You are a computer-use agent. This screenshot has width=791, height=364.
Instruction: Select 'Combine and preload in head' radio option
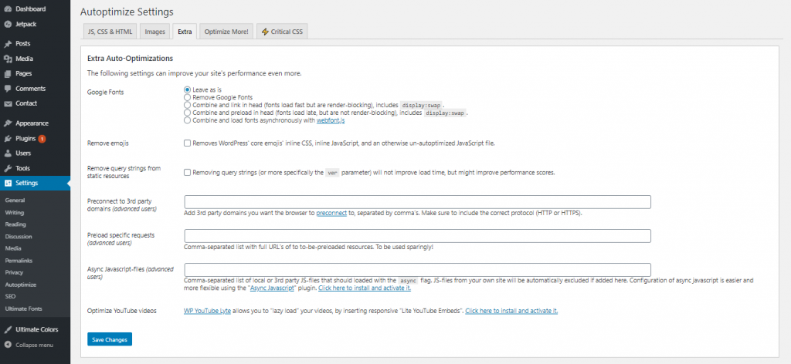click(x=188, y=113)
